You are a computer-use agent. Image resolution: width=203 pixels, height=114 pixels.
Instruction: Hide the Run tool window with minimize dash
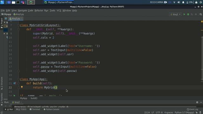pos(201,102)
